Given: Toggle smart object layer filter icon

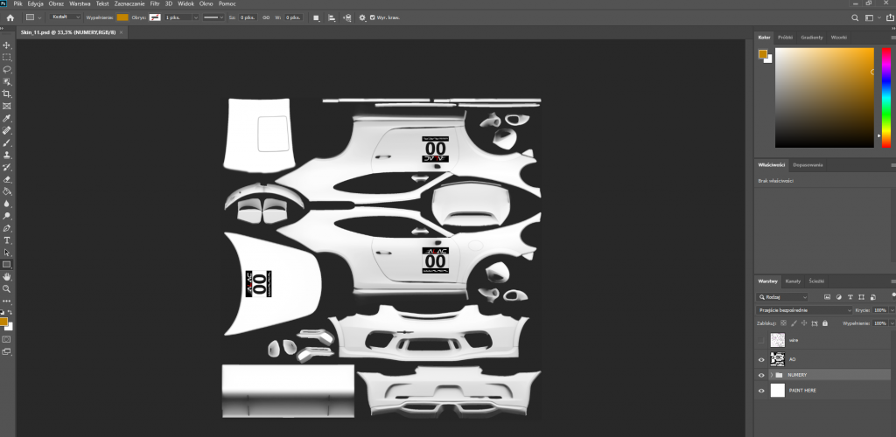Looking at the screenshot, I should (873, 296).
